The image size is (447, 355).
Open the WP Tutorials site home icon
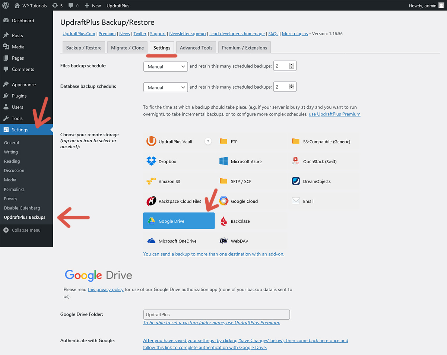tap(17, 6)
